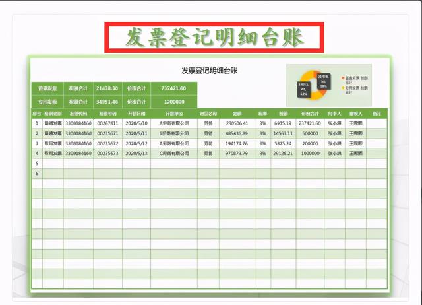This screenshot has width=422, height=305.
Task: Select invoice number 00267411
Action: (107, 123)
